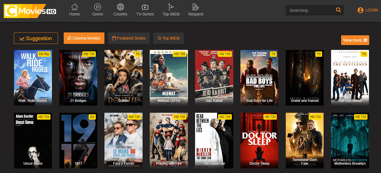Open the 1917 movie poster

[78, 141]
